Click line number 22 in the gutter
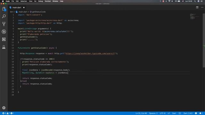 [x=13, y=73]
